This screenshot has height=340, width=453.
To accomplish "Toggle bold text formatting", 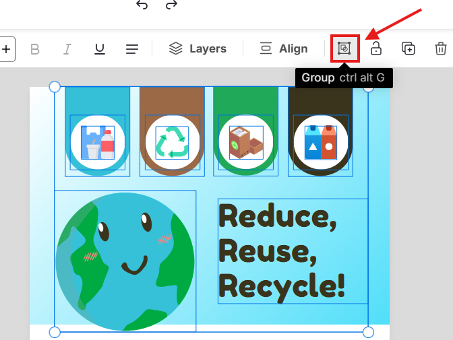I will (35, 48).
